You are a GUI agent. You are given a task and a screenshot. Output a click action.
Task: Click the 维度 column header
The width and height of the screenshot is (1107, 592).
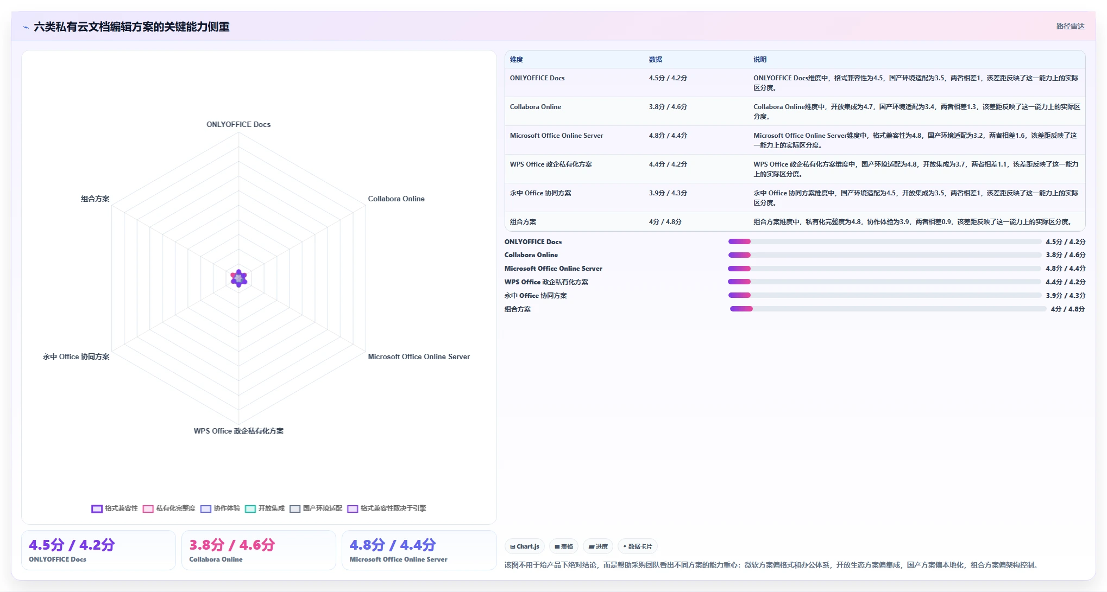(x=517, y=60)
